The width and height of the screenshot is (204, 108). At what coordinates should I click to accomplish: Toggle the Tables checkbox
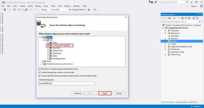[43, 37]
